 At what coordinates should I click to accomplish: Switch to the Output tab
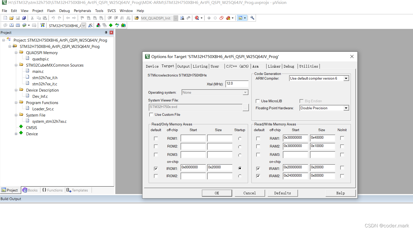coord(183,66)
